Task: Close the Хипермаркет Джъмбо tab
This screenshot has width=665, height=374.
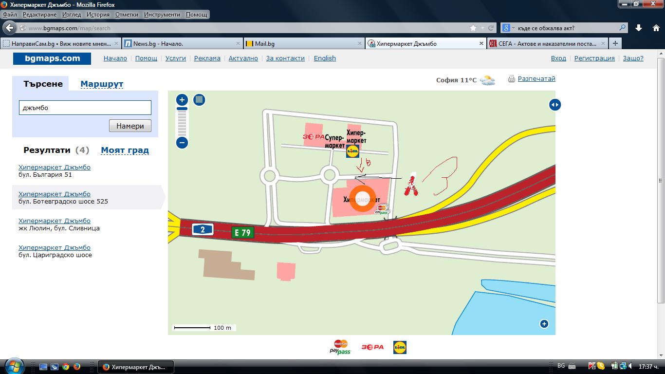Action: point(481,43)
